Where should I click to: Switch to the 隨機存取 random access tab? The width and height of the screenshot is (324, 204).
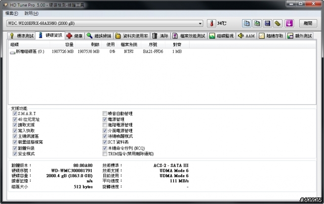click(271, 36)
